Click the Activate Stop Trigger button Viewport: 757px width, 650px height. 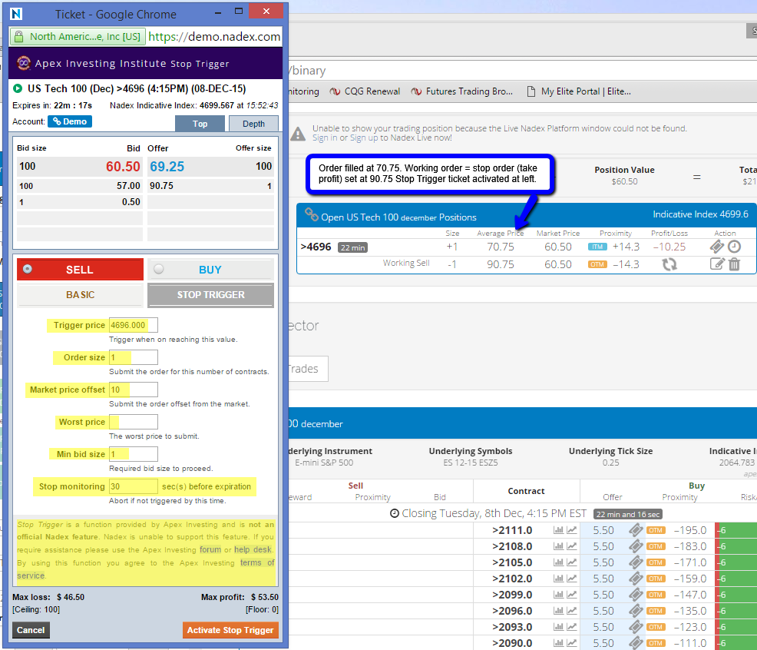click(230, 630)
